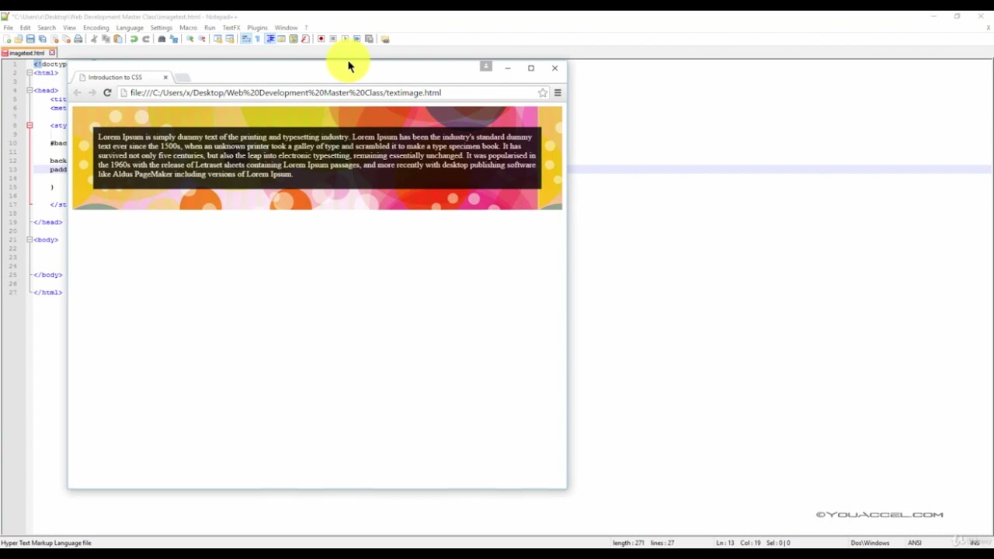Toggle Show all characters pilcrow icon
Viewport: 994px width, 559px height.
[x=258, y=39]
